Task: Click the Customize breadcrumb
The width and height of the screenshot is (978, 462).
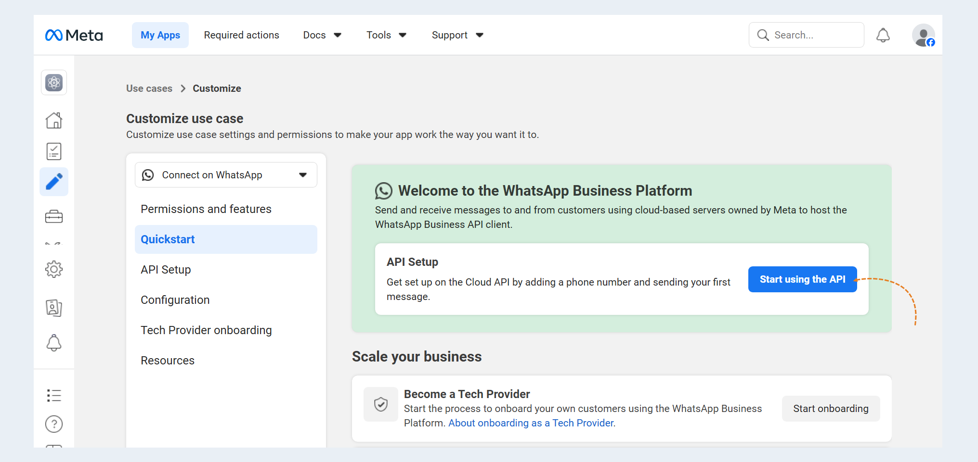Action: [x=217, y=88]
